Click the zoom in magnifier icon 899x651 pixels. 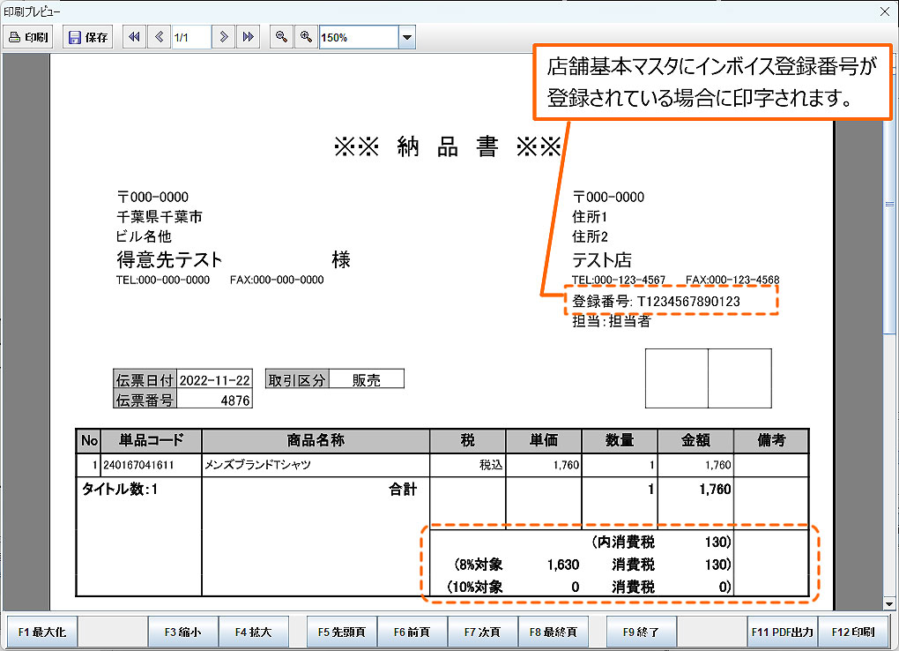[306, 38]
